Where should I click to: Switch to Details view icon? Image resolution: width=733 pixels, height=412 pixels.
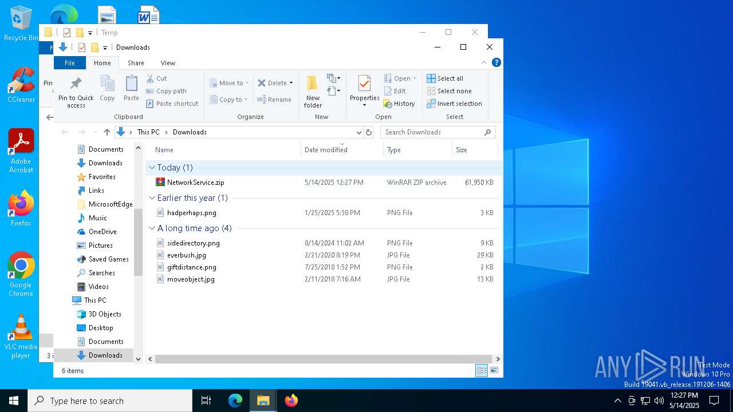point(482,371)
